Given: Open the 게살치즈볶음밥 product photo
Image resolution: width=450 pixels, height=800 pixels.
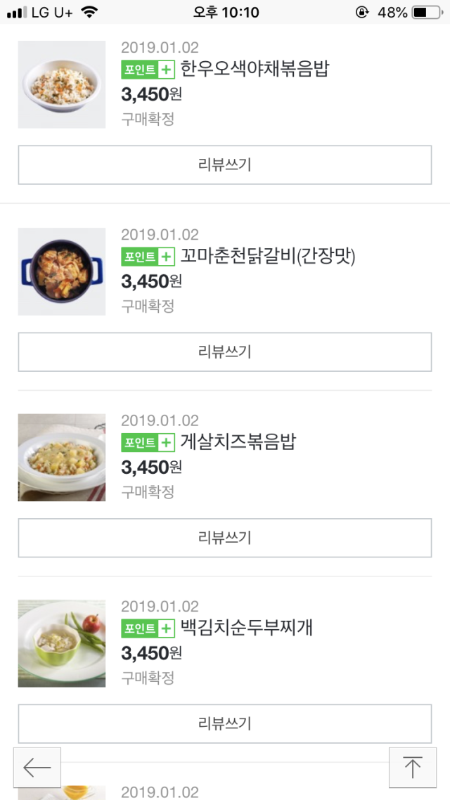Looking at the screenshot, I should 62,458.
